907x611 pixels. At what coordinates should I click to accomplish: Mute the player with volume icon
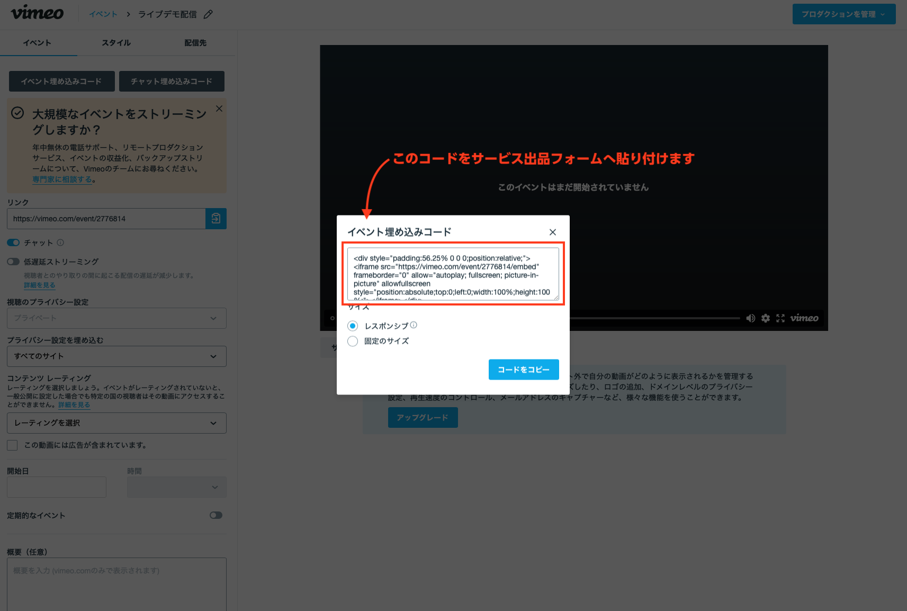(750, 318)
